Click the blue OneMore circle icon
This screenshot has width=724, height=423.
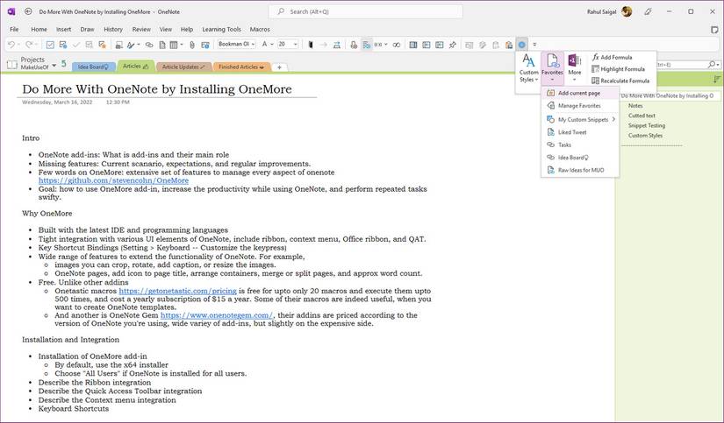click(x=522, y=45)
